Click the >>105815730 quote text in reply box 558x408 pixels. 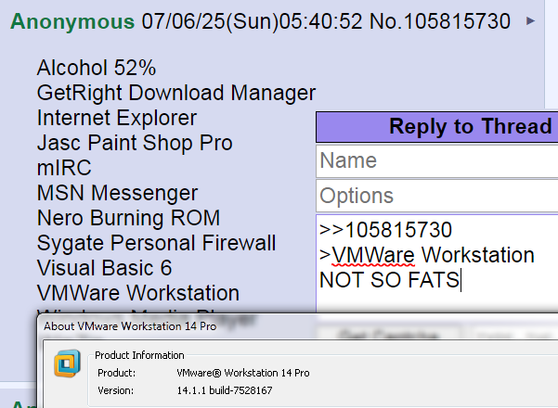pyautogui.click(x=385, y=230)
